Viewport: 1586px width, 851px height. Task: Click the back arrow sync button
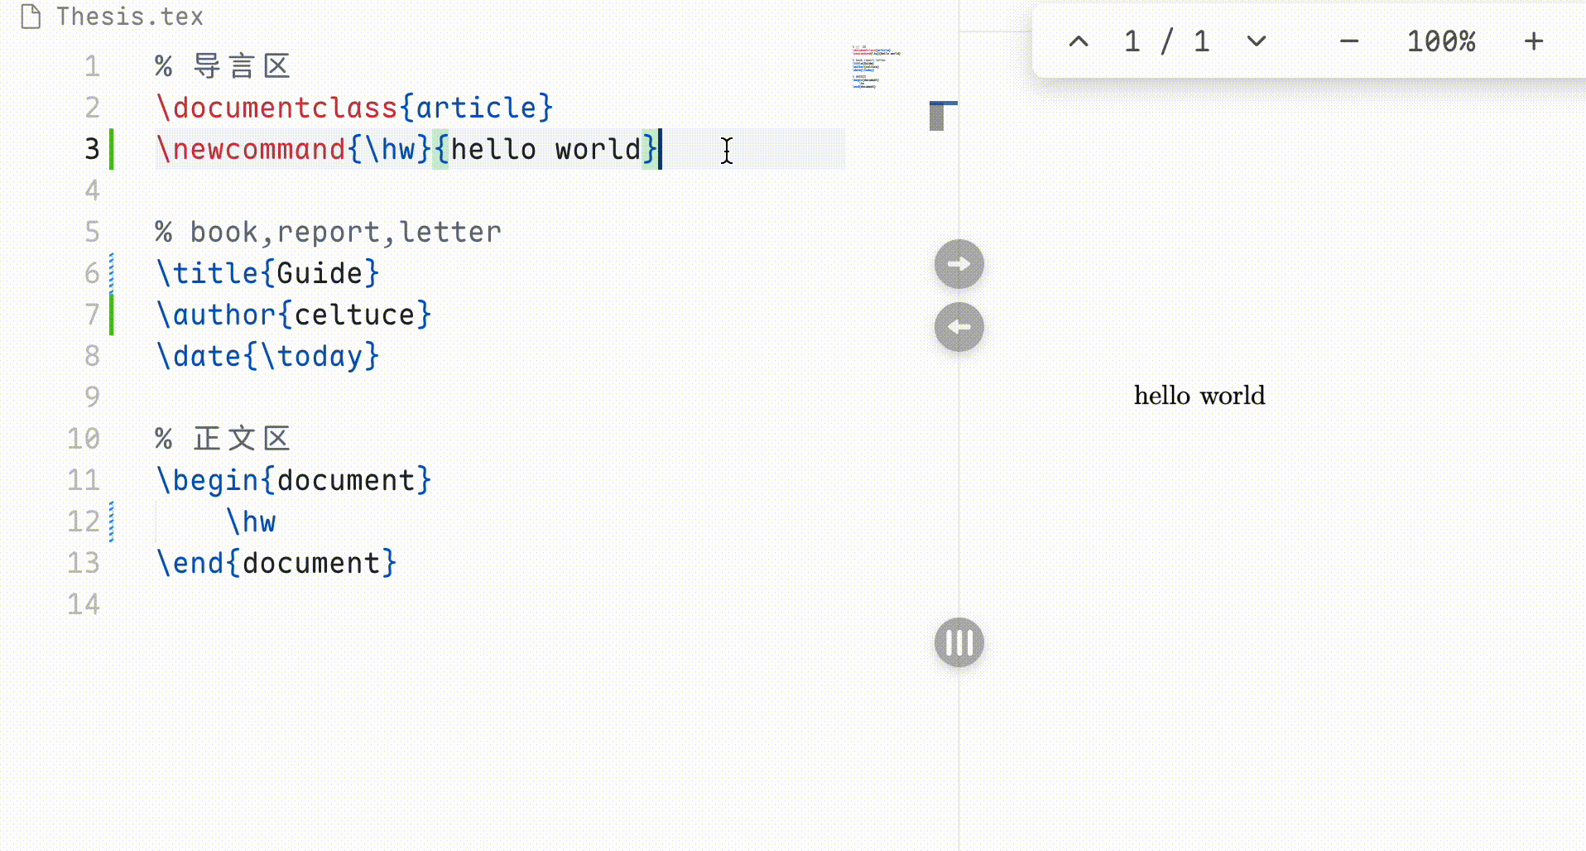pyautogui.click(x=958, y=327)
